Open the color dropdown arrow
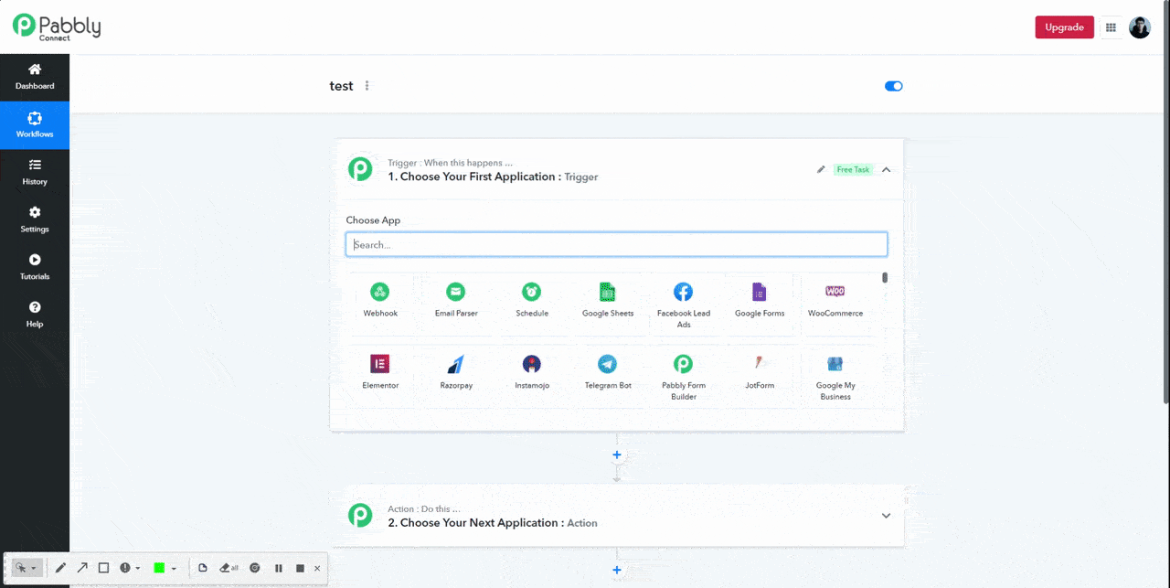Viewport: 1170px width, 588px height. click(x=174, y=569)
